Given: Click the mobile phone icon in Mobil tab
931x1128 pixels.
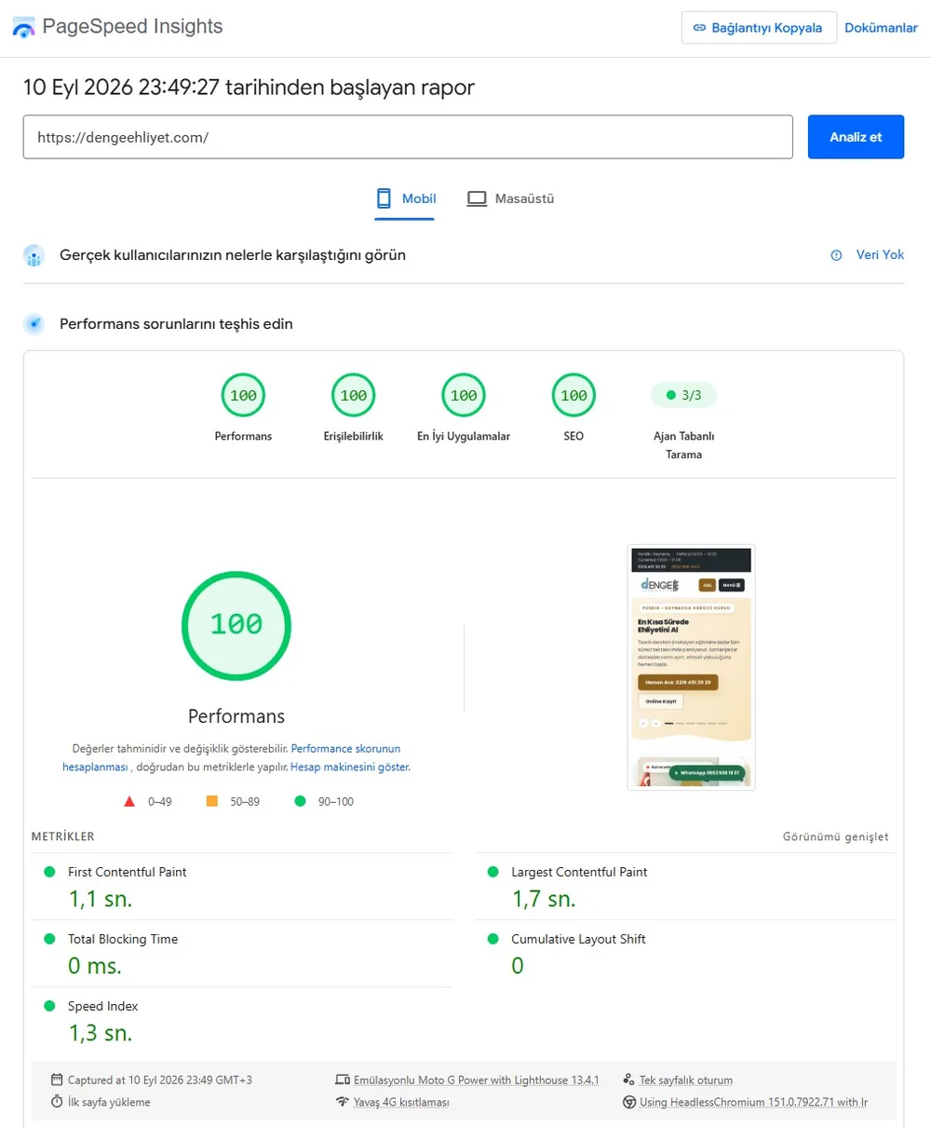Looking at the screenshot, I should pos(384,198).
